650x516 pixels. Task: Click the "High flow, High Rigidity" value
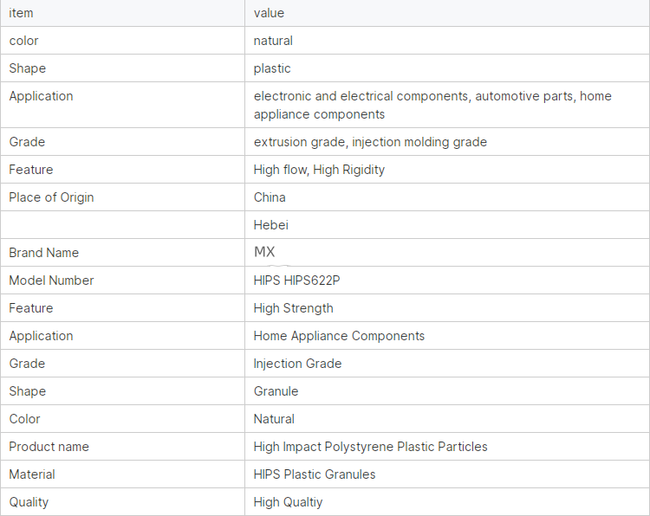pyautogui.click(x=319, y=170)
